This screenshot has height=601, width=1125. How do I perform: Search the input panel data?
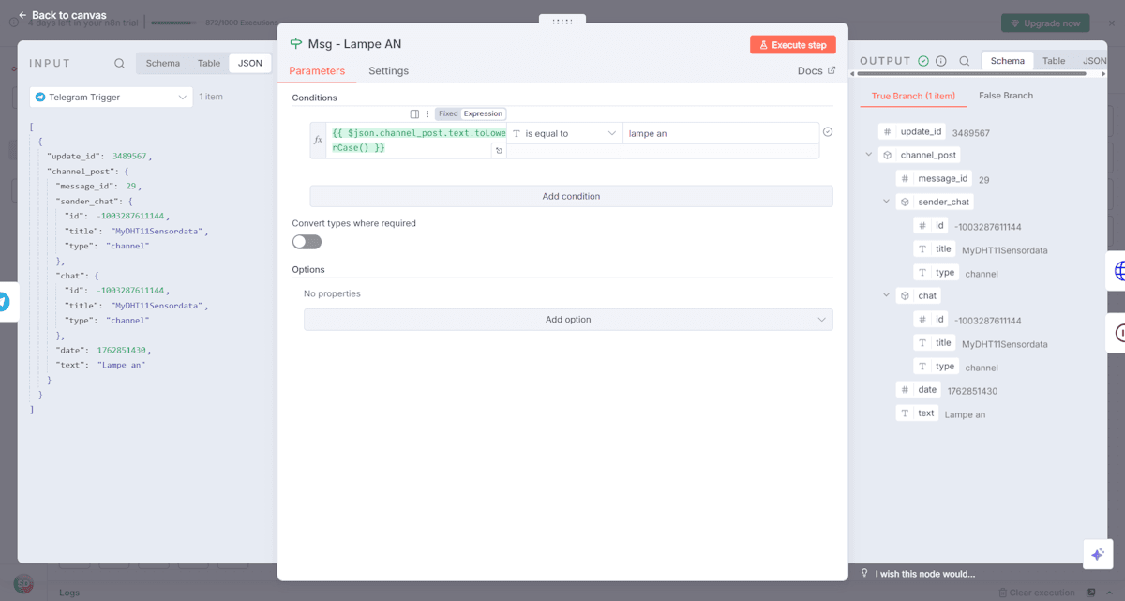click(x=119, y=64)
